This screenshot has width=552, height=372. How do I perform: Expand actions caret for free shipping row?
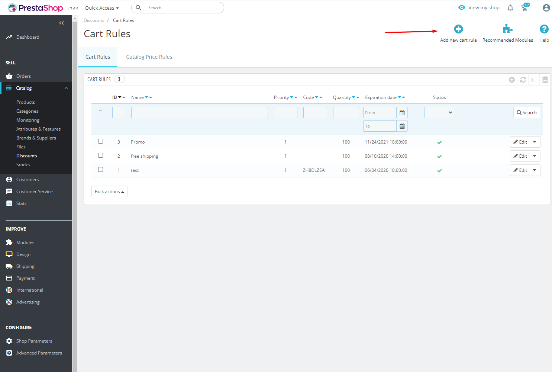[535, 156]
